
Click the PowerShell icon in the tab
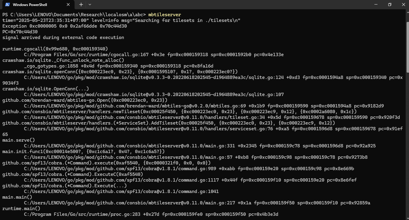click(8, 5)
